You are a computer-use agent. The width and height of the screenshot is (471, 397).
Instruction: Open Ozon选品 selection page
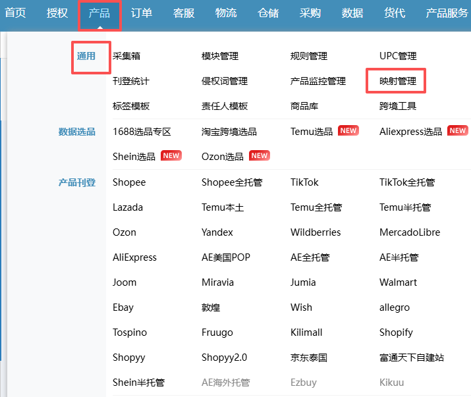coord(222,156)
